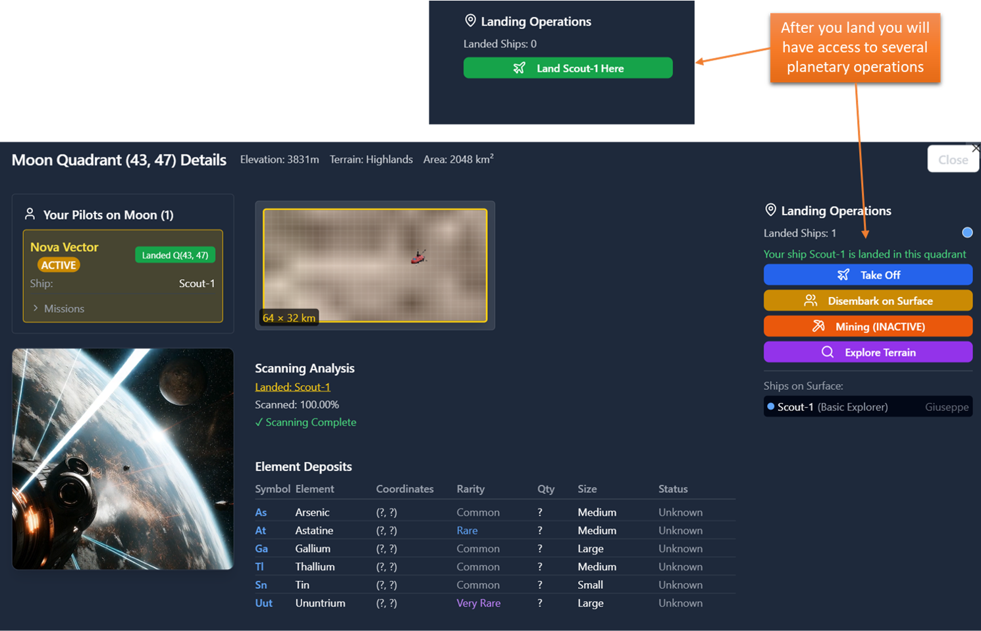Viewport: 981px width, 631px height.
Task: Click the rocket icon on Take Off button
Action: 843,275
